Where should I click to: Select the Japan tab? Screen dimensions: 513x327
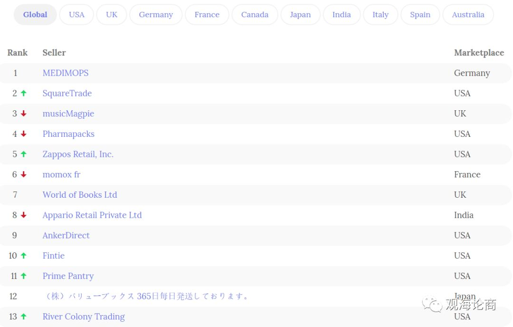click(x=300, y=15)
